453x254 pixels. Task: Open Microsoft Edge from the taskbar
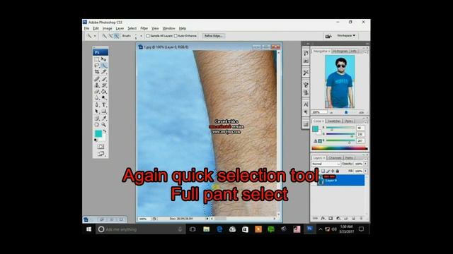219,229
